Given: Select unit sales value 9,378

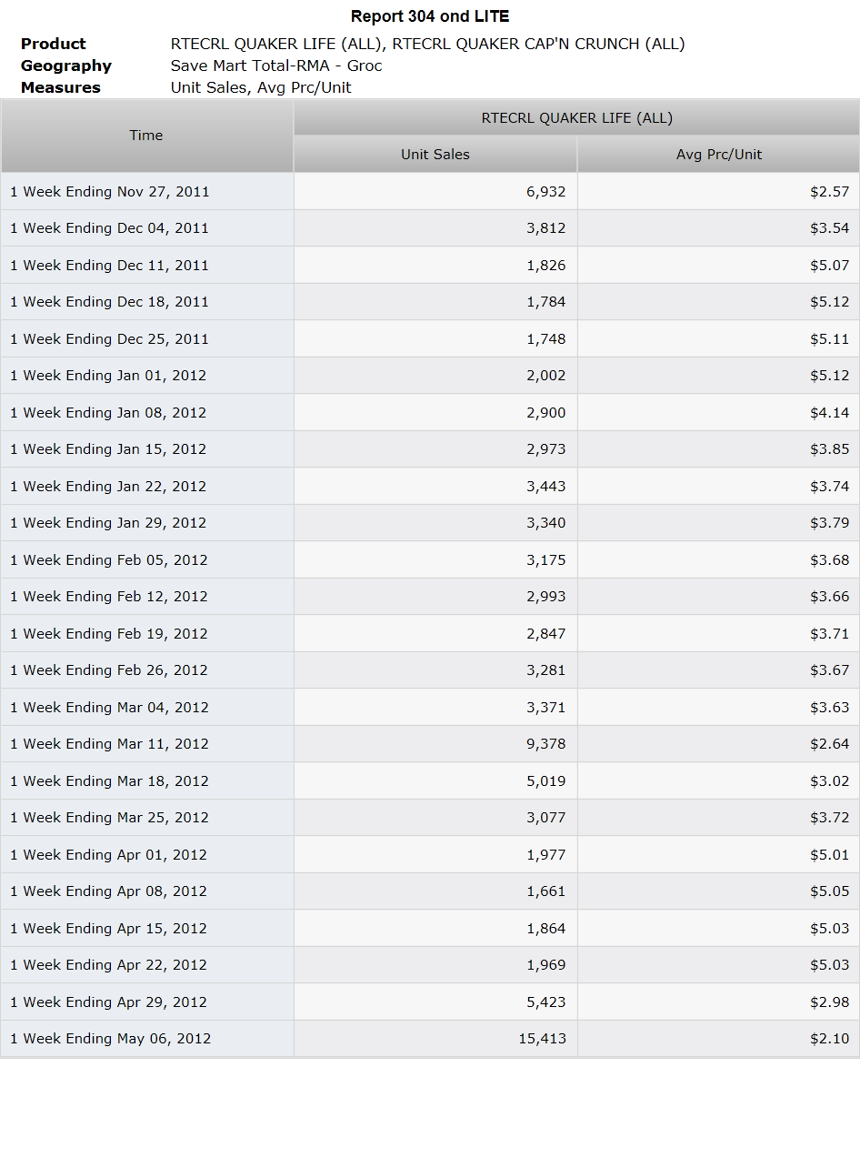Looking at the screenshot, I should pyautogui.click(x=545, y=744).
